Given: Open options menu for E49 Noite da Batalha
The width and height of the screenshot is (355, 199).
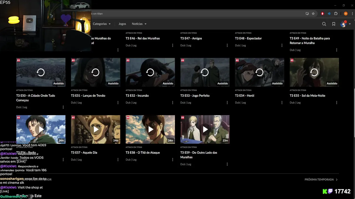Looking at the screenshot, I should click(337, 50).
